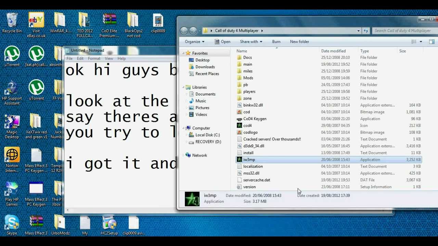438x246 pixels.
Task: Open Notepad Help menu
Action: 121,58
